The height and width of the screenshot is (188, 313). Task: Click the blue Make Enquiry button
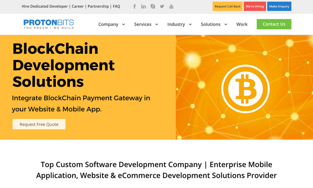pos(279,6)
